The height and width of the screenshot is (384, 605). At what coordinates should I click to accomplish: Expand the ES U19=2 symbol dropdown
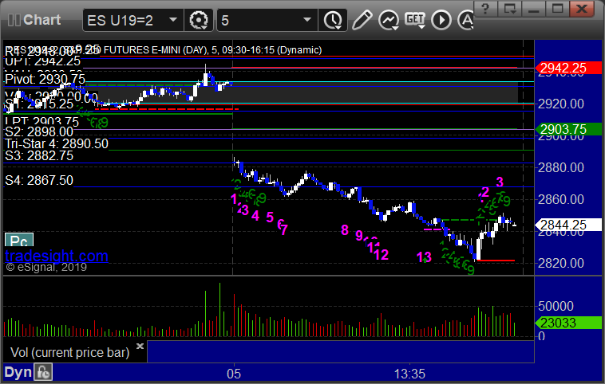(173, 19)
